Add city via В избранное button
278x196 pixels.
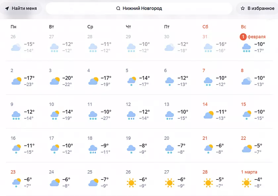257,8
